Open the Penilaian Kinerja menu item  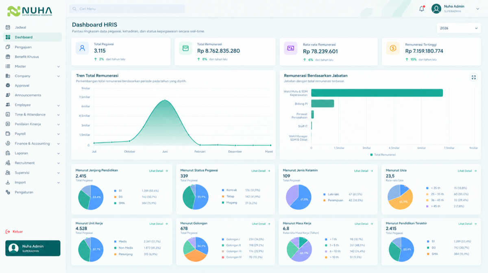click(33, 124)
